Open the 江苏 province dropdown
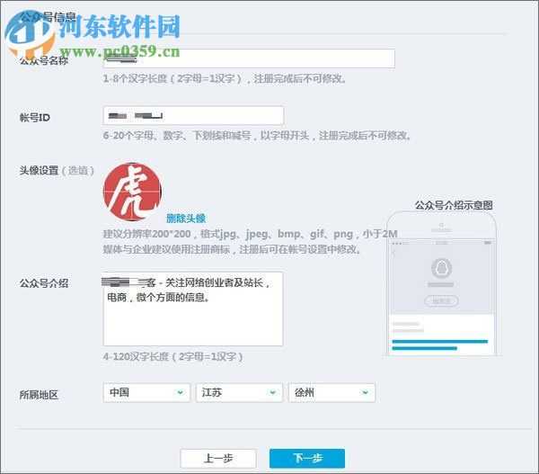 tap(239, 392)
